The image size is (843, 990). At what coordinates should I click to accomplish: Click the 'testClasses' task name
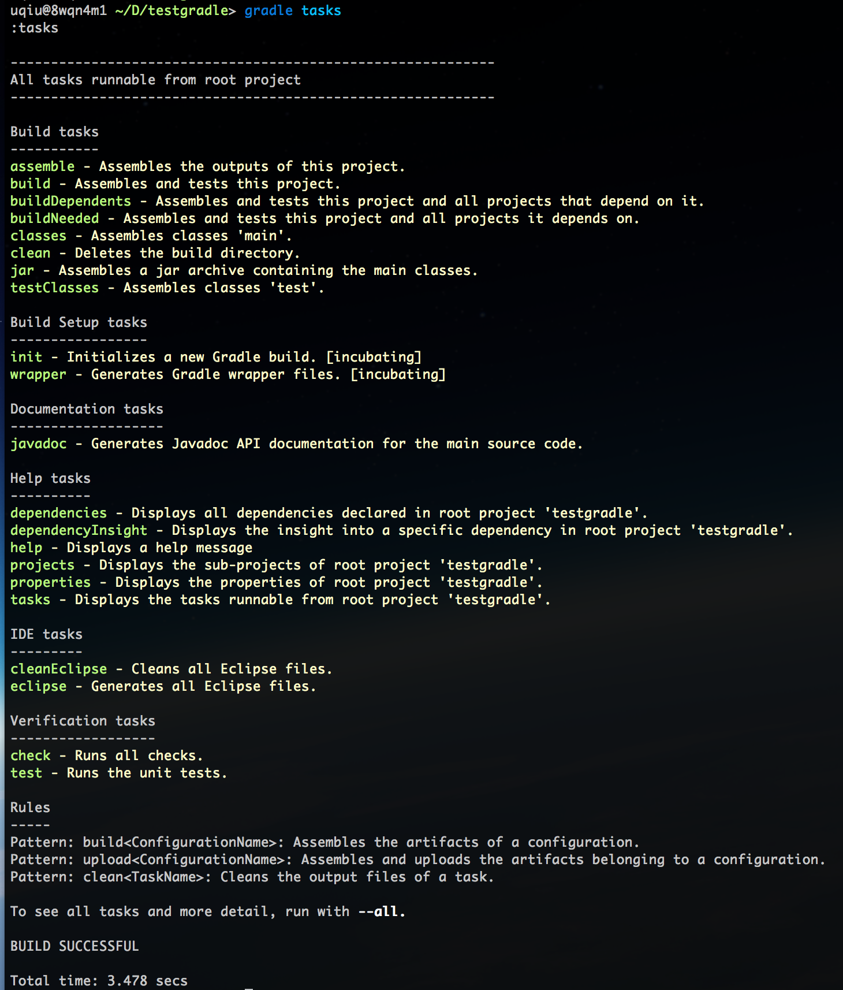click(x=54, y=288)
